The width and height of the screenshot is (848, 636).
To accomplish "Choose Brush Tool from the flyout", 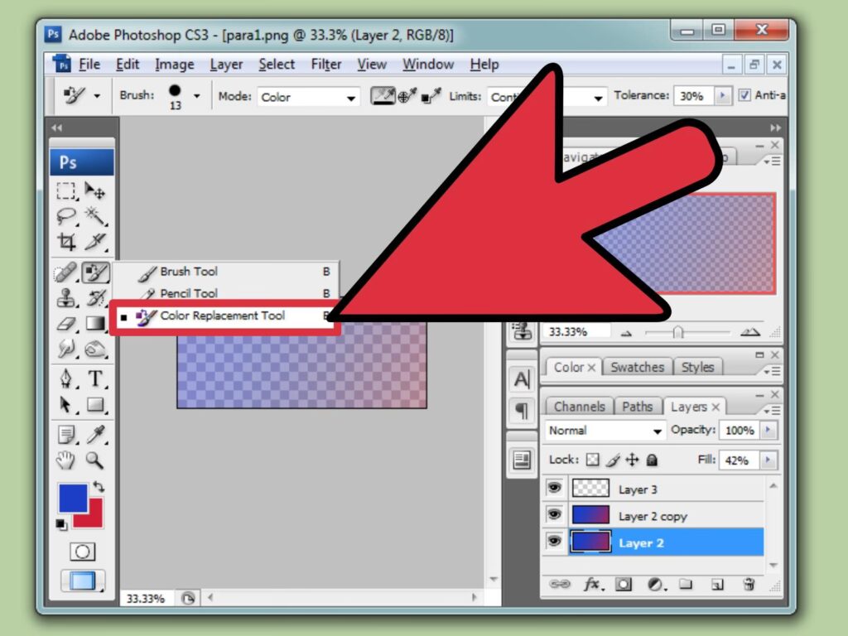I will [x=189, y=272].
